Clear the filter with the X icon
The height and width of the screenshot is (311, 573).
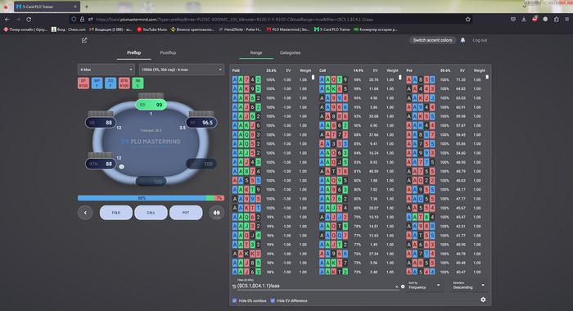pyautogui.click(x=397, y=287)
